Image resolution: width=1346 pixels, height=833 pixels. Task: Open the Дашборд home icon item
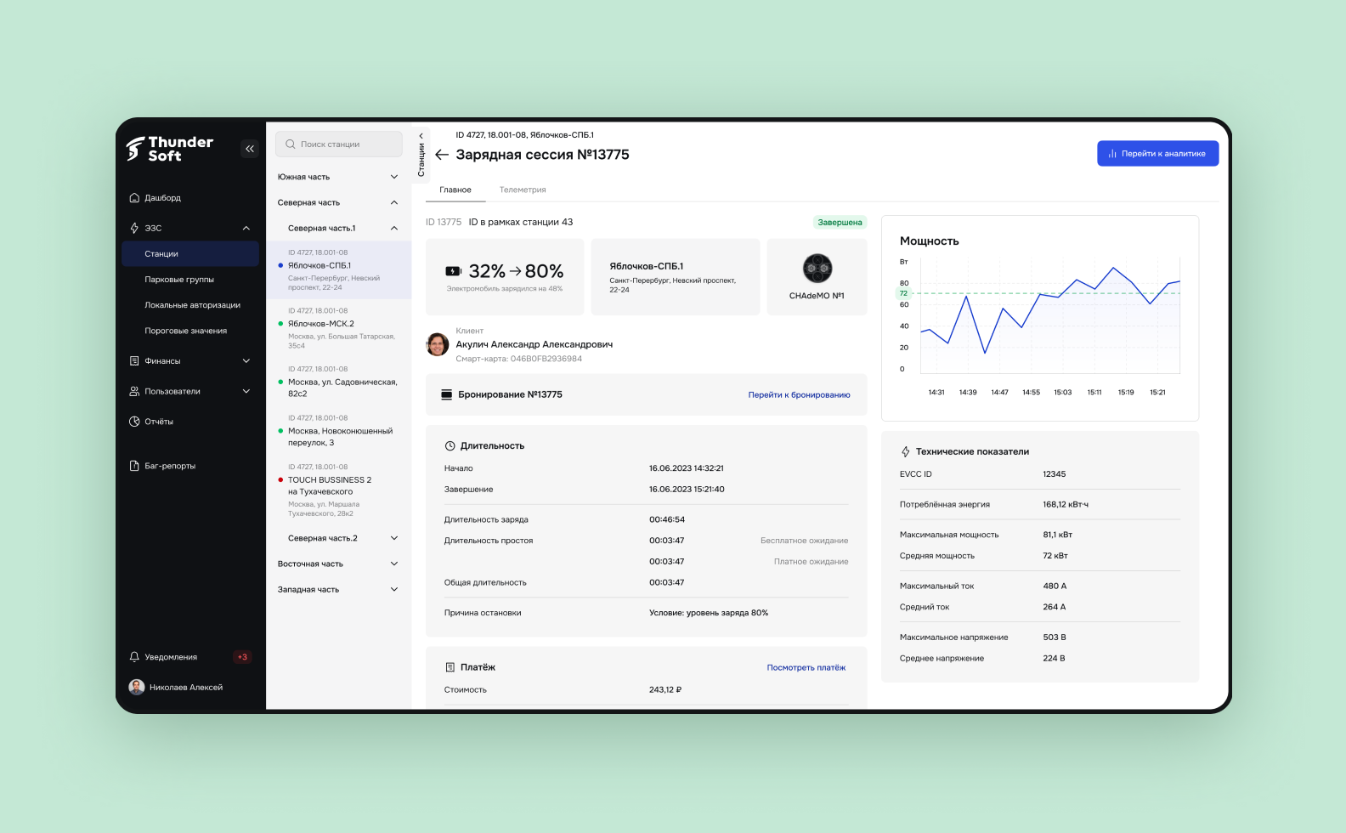tap(134, 198)
